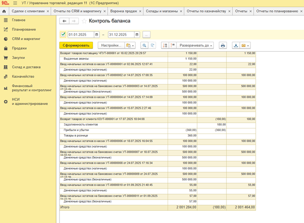Print the report using printer icon
The width and height of the screenshot is (304, 223).
click(x=223, y=45)
